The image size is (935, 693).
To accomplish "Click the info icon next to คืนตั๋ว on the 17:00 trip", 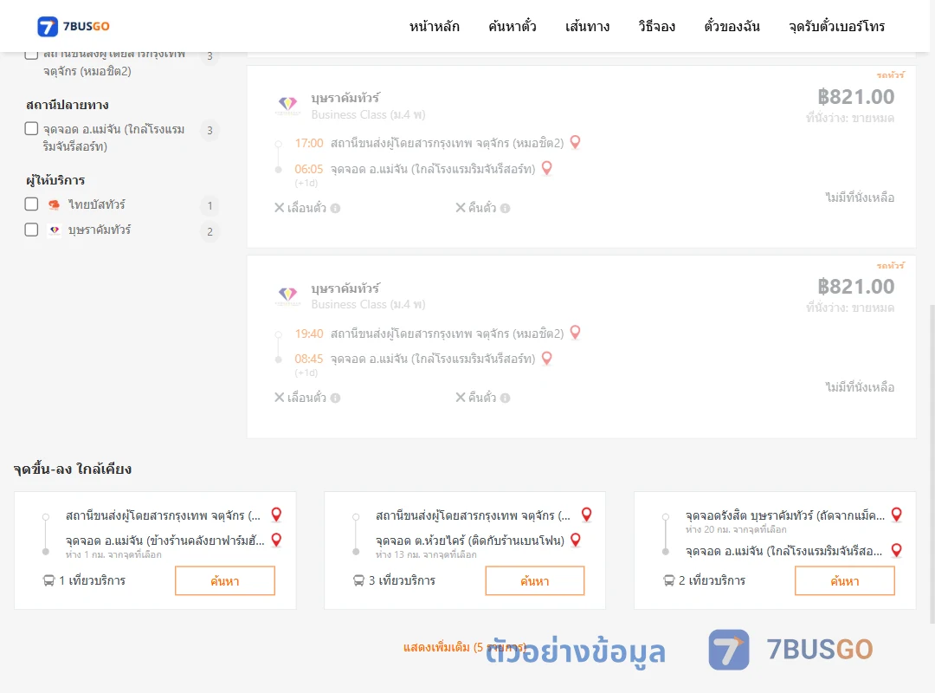I will pyautogui.click(x=505, y=208).
